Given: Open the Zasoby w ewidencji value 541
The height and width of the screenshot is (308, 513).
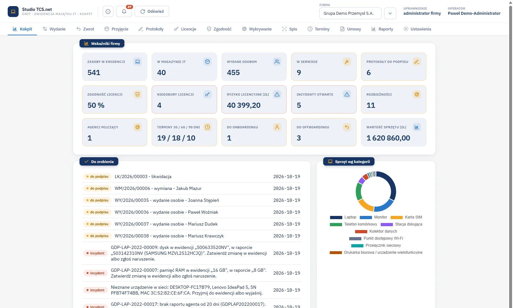Looking at the screenshot, I should click(x=94, y=73).
